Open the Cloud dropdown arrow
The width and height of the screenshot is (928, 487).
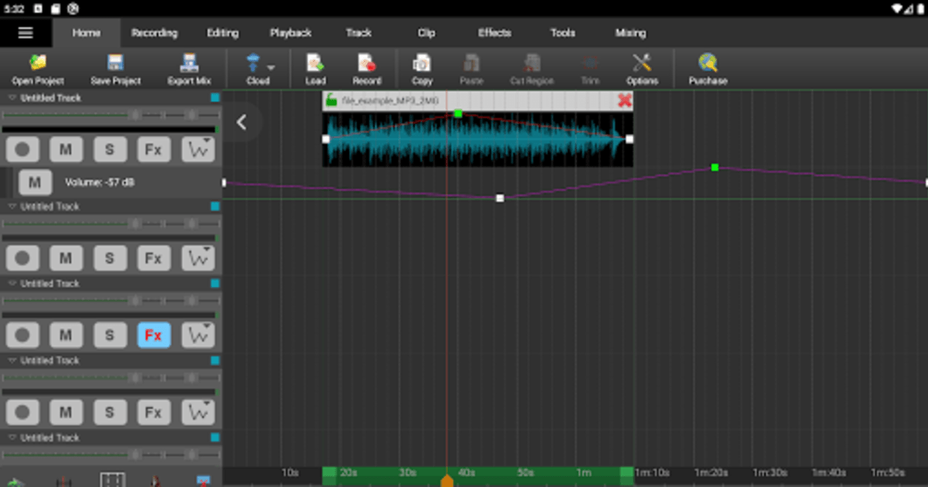271,65
